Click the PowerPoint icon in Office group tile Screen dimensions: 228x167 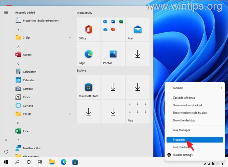(113, 29)
